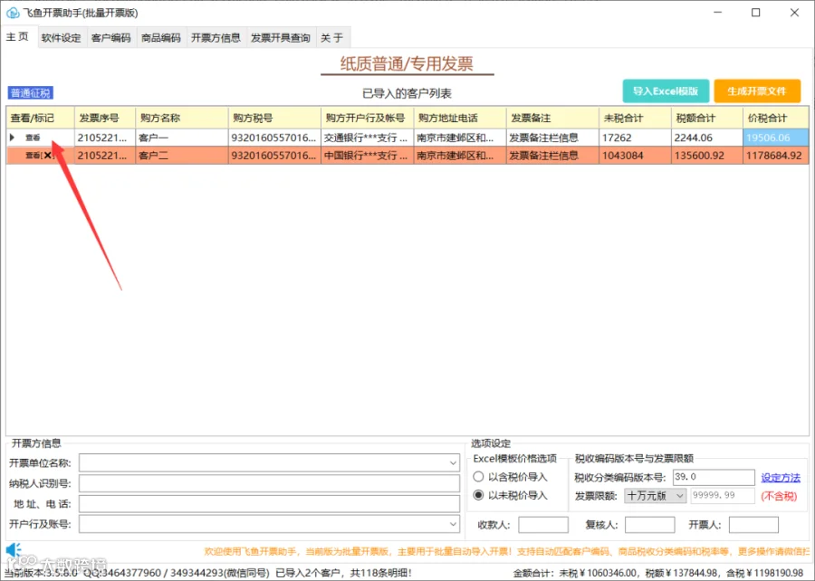Switch to the 软件设定 tab
This screenshot has width=815, height=581.
tap(61, 38)
